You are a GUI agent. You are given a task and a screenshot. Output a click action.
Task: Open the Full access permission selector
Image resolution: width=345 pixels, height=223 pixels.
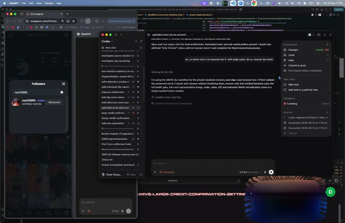point(167,172)
